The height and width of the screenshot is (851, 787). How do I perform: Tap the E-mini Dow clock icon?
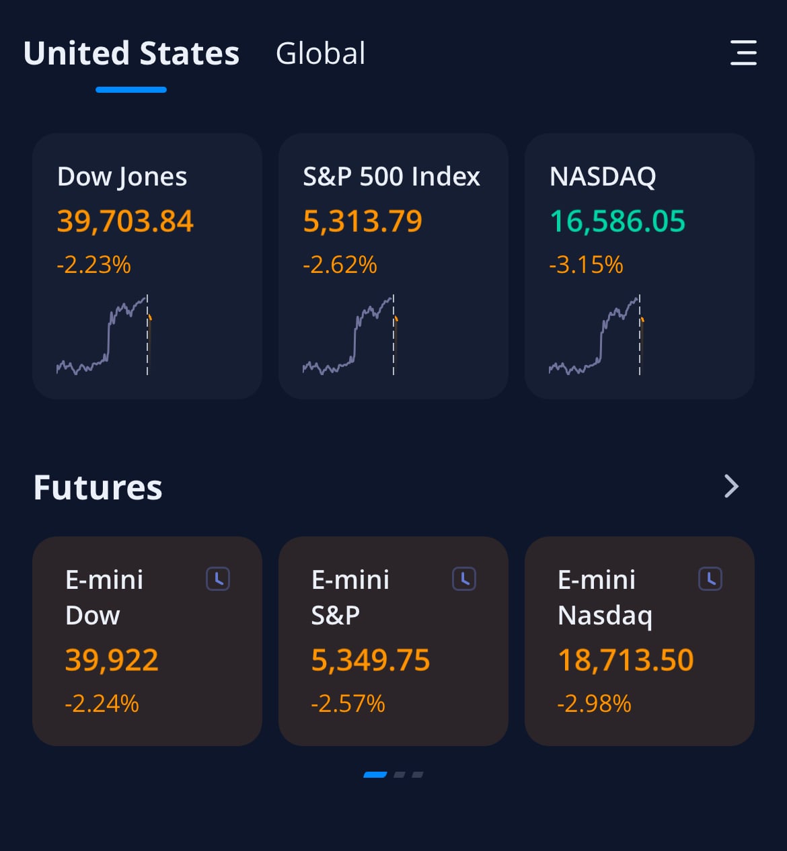click(218, 579)
